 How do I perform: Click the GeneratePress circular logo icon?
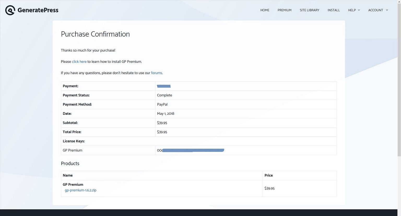[10, 10]
